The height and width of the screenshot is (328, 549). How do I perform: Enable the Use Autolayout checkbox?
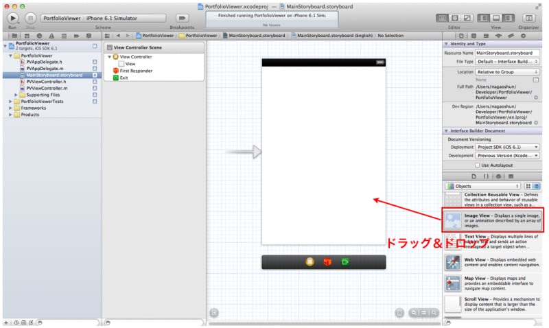click(477, 165)
